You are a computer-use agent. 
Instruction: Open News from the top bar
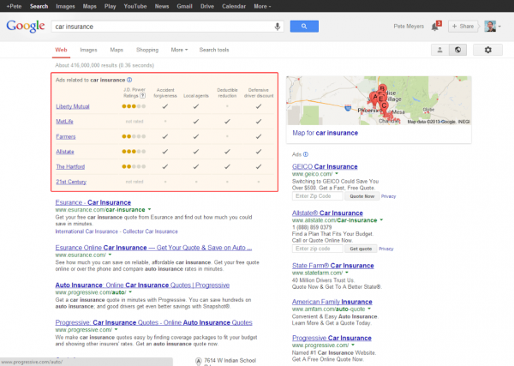point(162,6)
